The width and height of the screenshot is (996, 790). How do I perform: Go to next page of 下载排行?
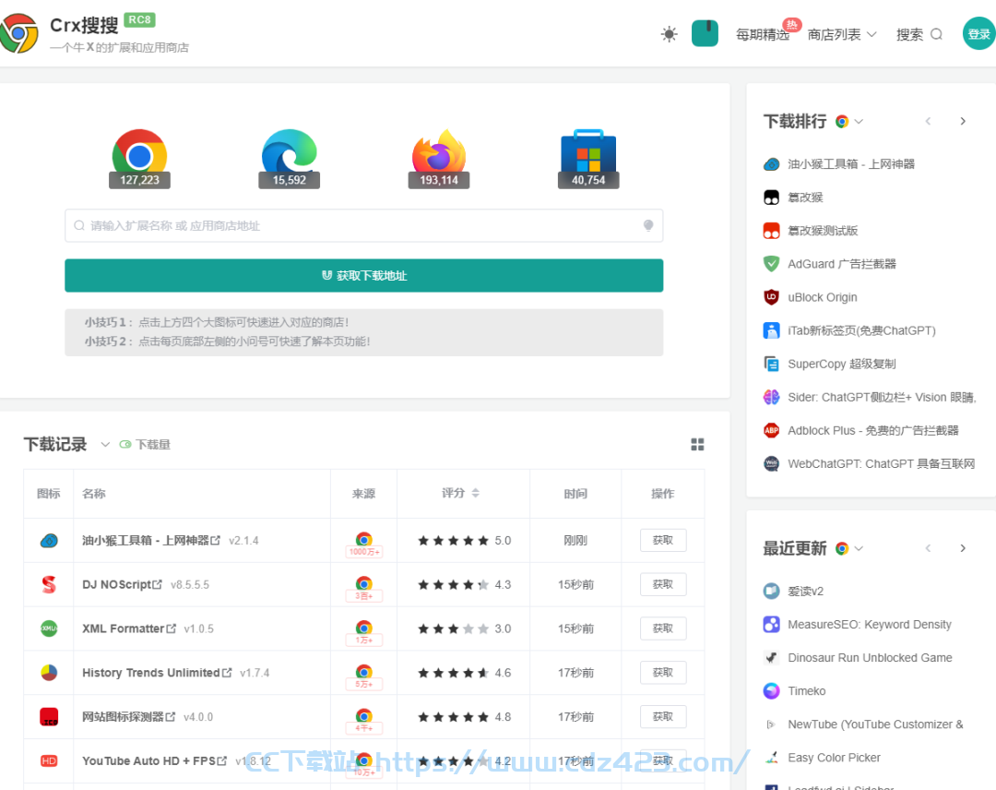963,122
